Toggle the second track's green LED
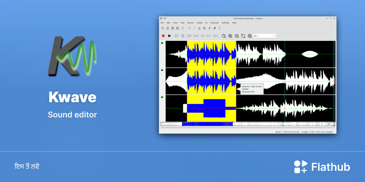 162,70
